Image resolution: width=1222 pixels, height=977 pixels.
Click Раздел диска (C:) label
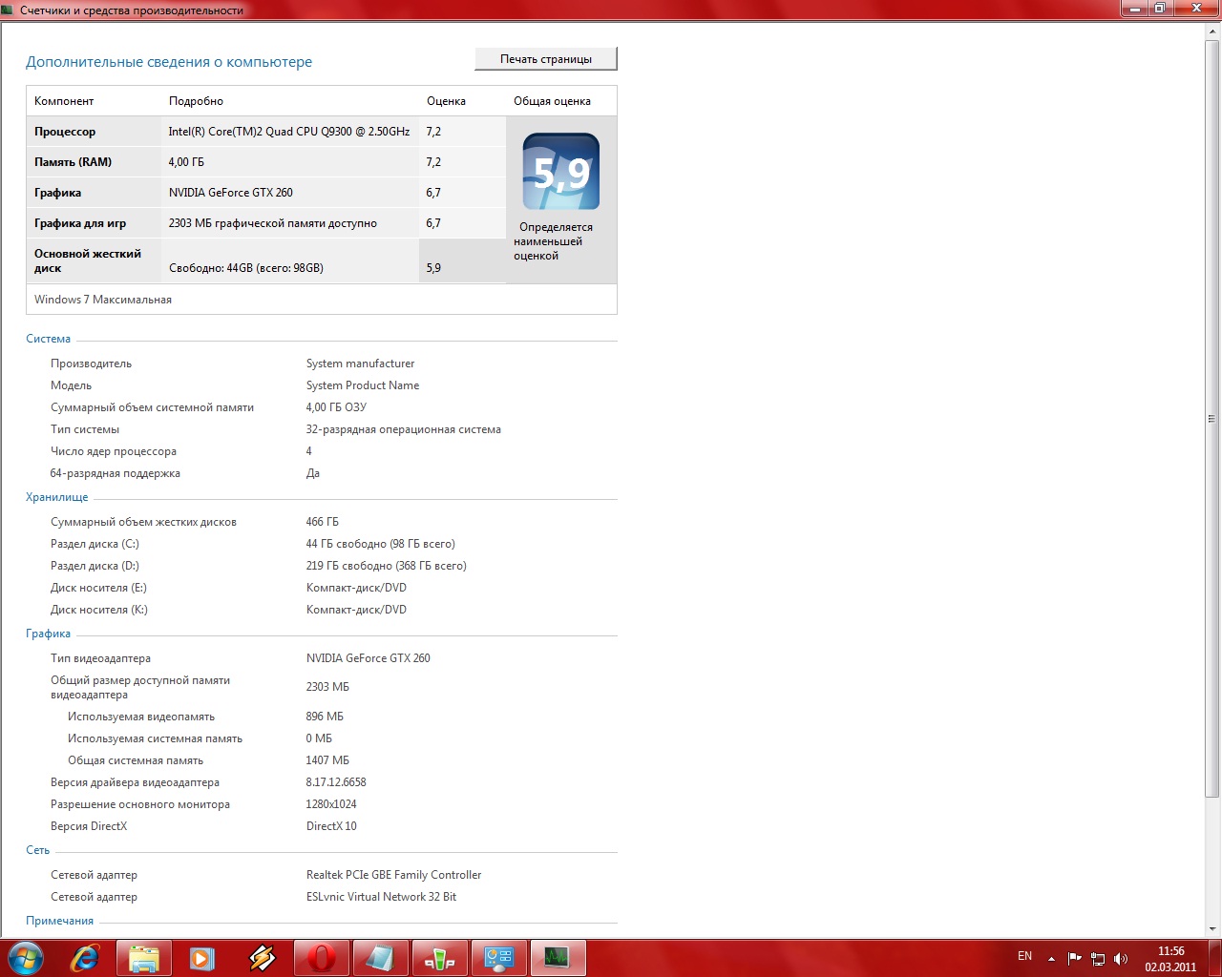click(95, 544)
